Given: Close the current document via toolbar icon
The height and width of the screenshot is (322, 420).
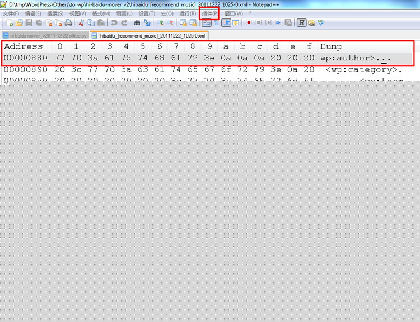Looking at the screenshot, I should pos(49,23).
